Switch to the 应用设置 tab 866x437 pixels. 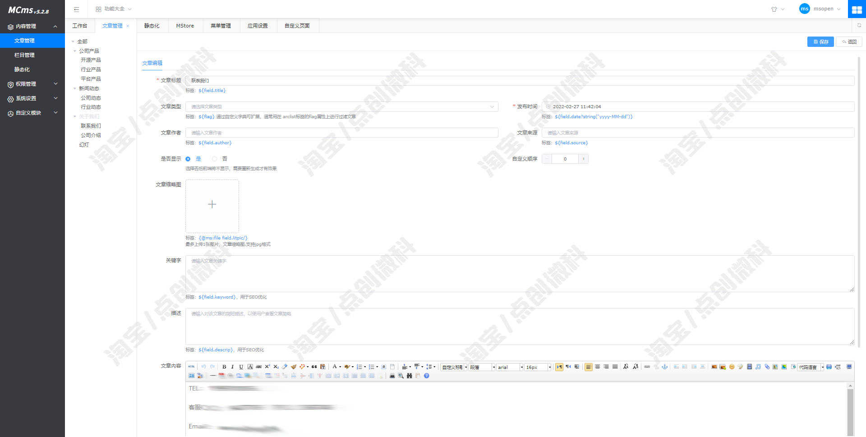[258, 26]
